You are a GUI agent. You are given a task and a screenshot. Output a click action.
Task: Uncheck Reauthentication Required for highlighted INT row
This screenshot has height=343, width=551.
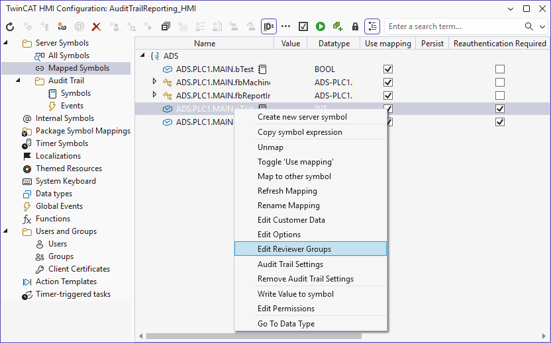(500, 109)
